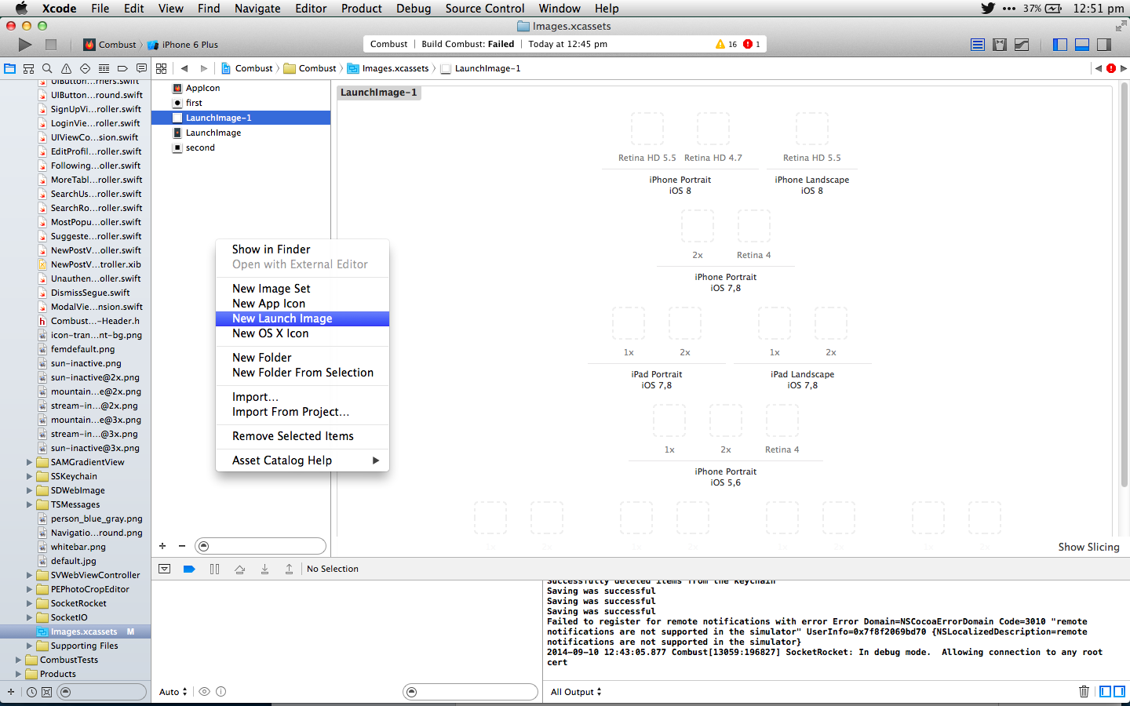Switch to the Standard editor
Image resolution: width=1130 pixels, height=706 pixels.
[x=978, y=45]
